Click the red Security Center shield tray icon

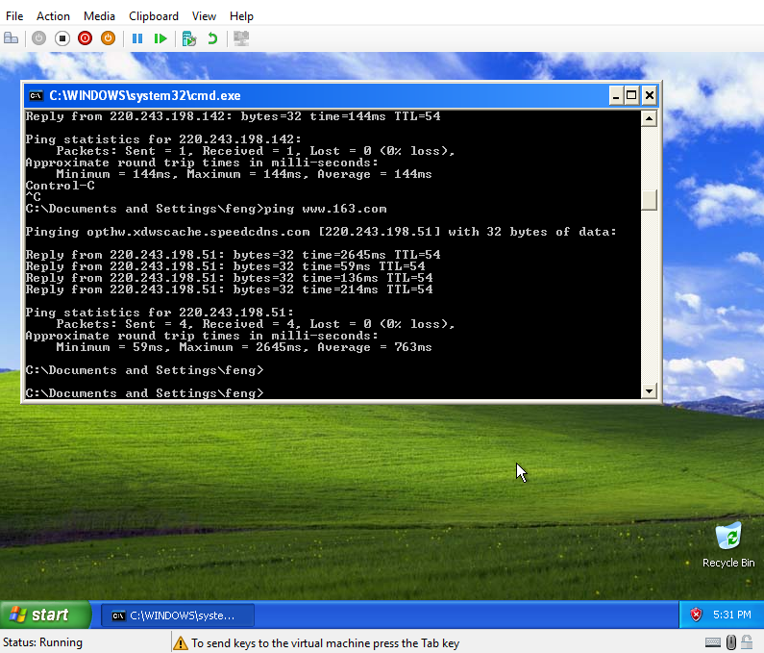[x=696, y=615]
